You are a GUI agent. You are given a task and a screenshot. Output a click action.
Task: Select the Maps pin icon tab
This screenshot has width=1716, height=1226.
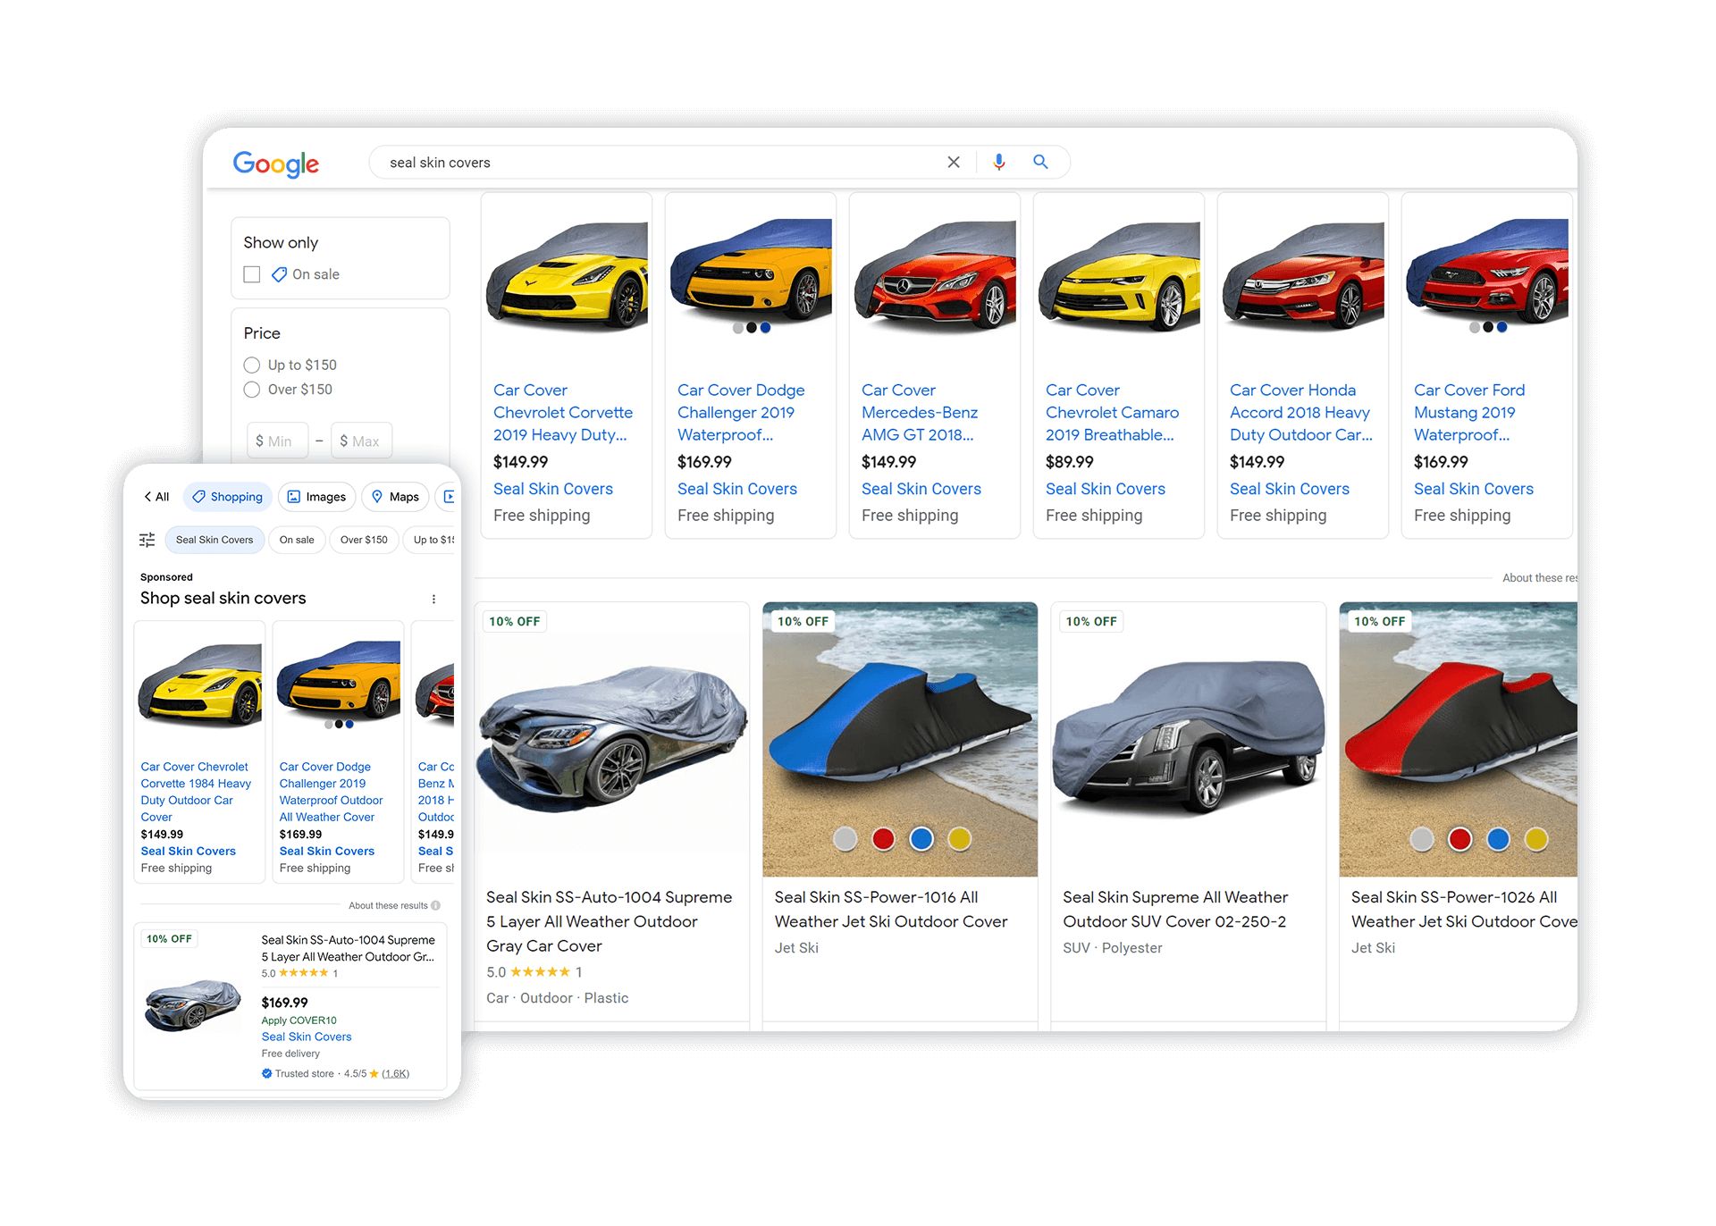(x=378, y=497)
